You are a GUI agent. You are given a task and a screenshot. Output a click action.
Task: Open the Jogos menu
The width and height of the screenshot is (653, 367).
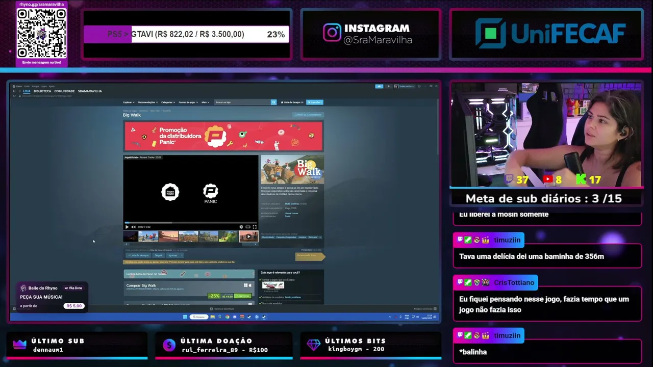[x=44, y=86]
